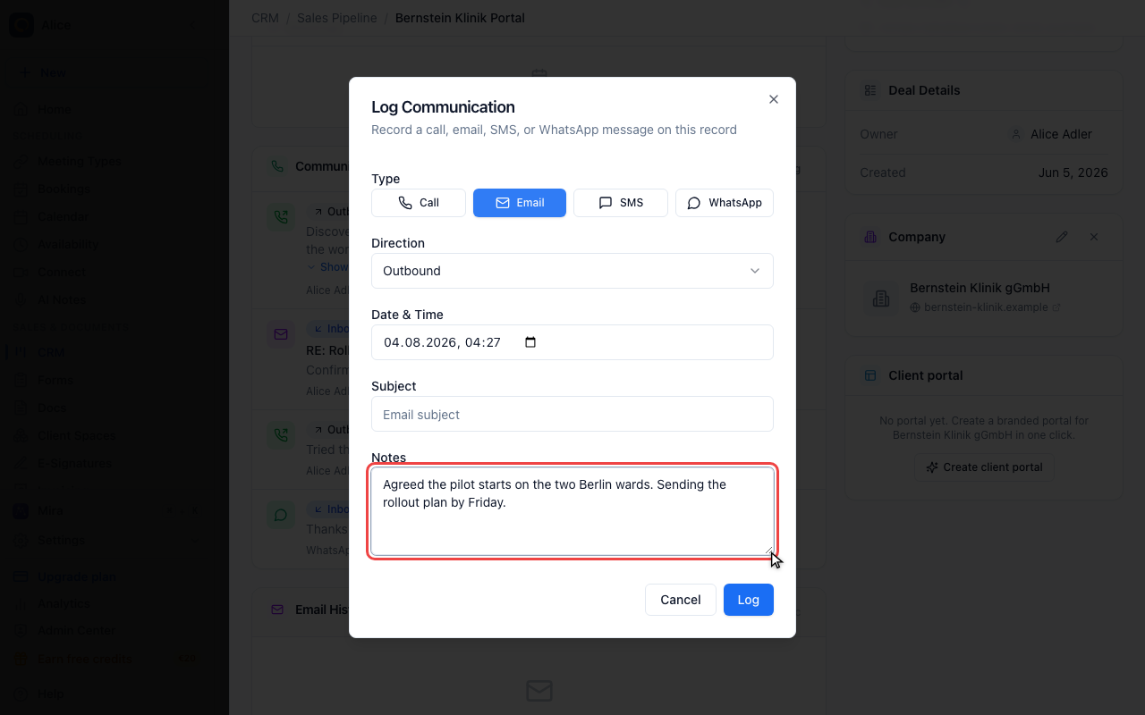The height and width of the screenshot is (715, 1145).
Task: Click the Notes textarea resize handle
Action: point(768,550)
